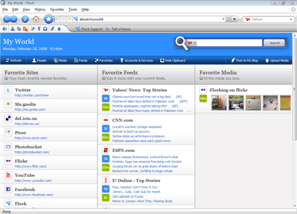Open My World globe icon in toolbar
This screenshot has height=214, width=297.
pos(5,29)
